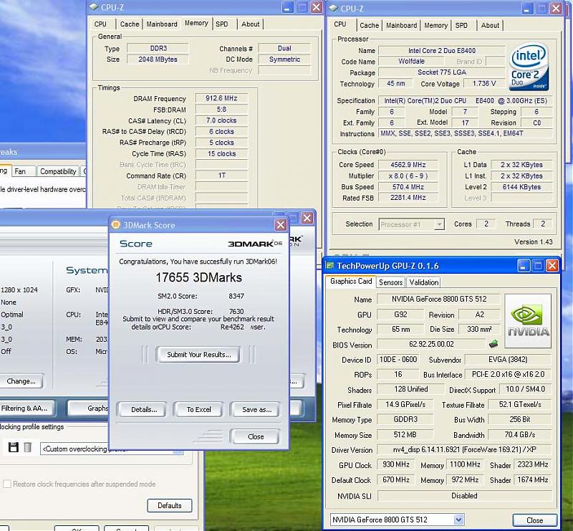Viewport: 573px width, 531px height.
Task: Click Save as in the 3DMark Score dialog
Action: coord(256,409)
